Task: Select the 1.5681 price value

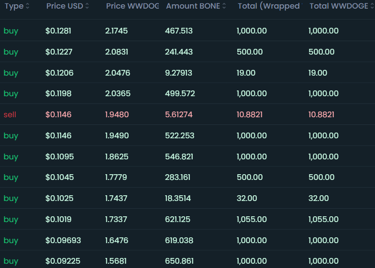Action: click(116, 261)
